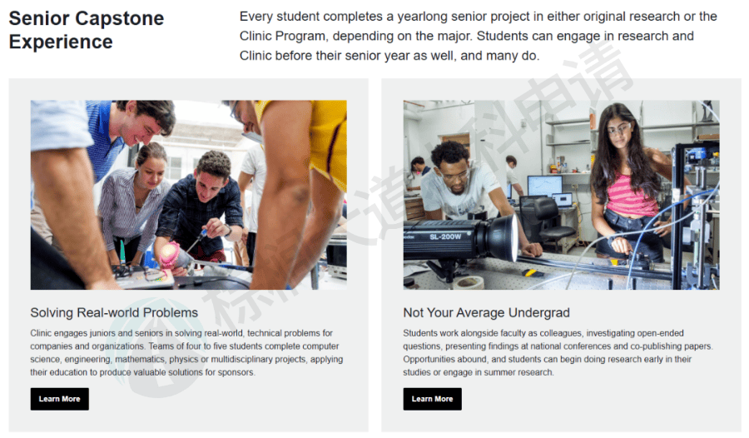The width and height of the screenshot is (749, 438).
Task: Click the paragraph about working alongside faculty
Action: [558, 352]
